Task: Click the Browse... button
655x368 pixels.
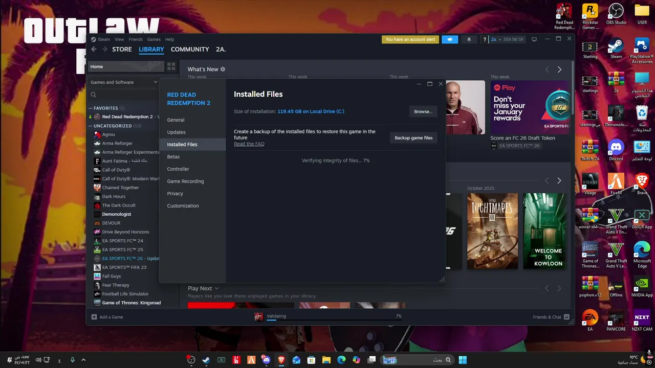Action: click(x=423, y=111)
